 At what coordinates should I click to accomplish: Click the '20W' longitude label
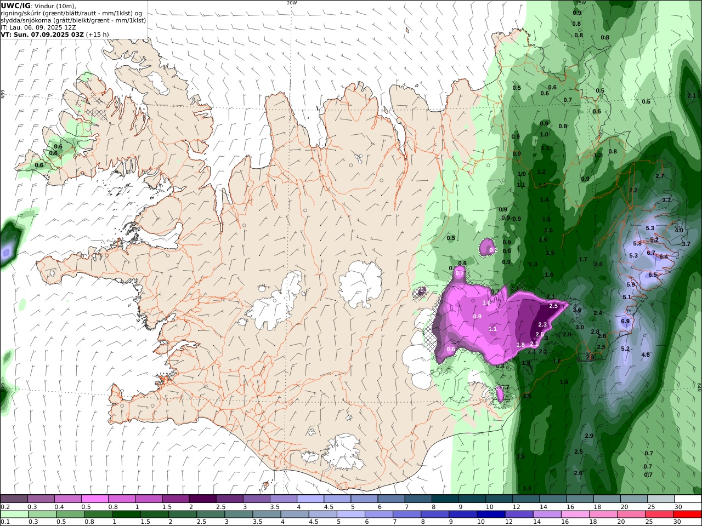292,3
